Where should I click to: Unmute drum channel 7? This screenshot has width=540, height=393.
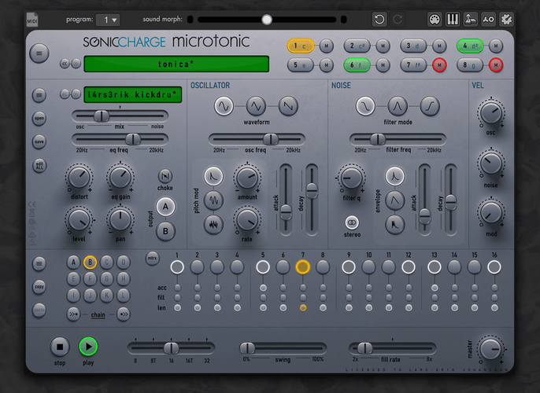click(x=439, y=64)
